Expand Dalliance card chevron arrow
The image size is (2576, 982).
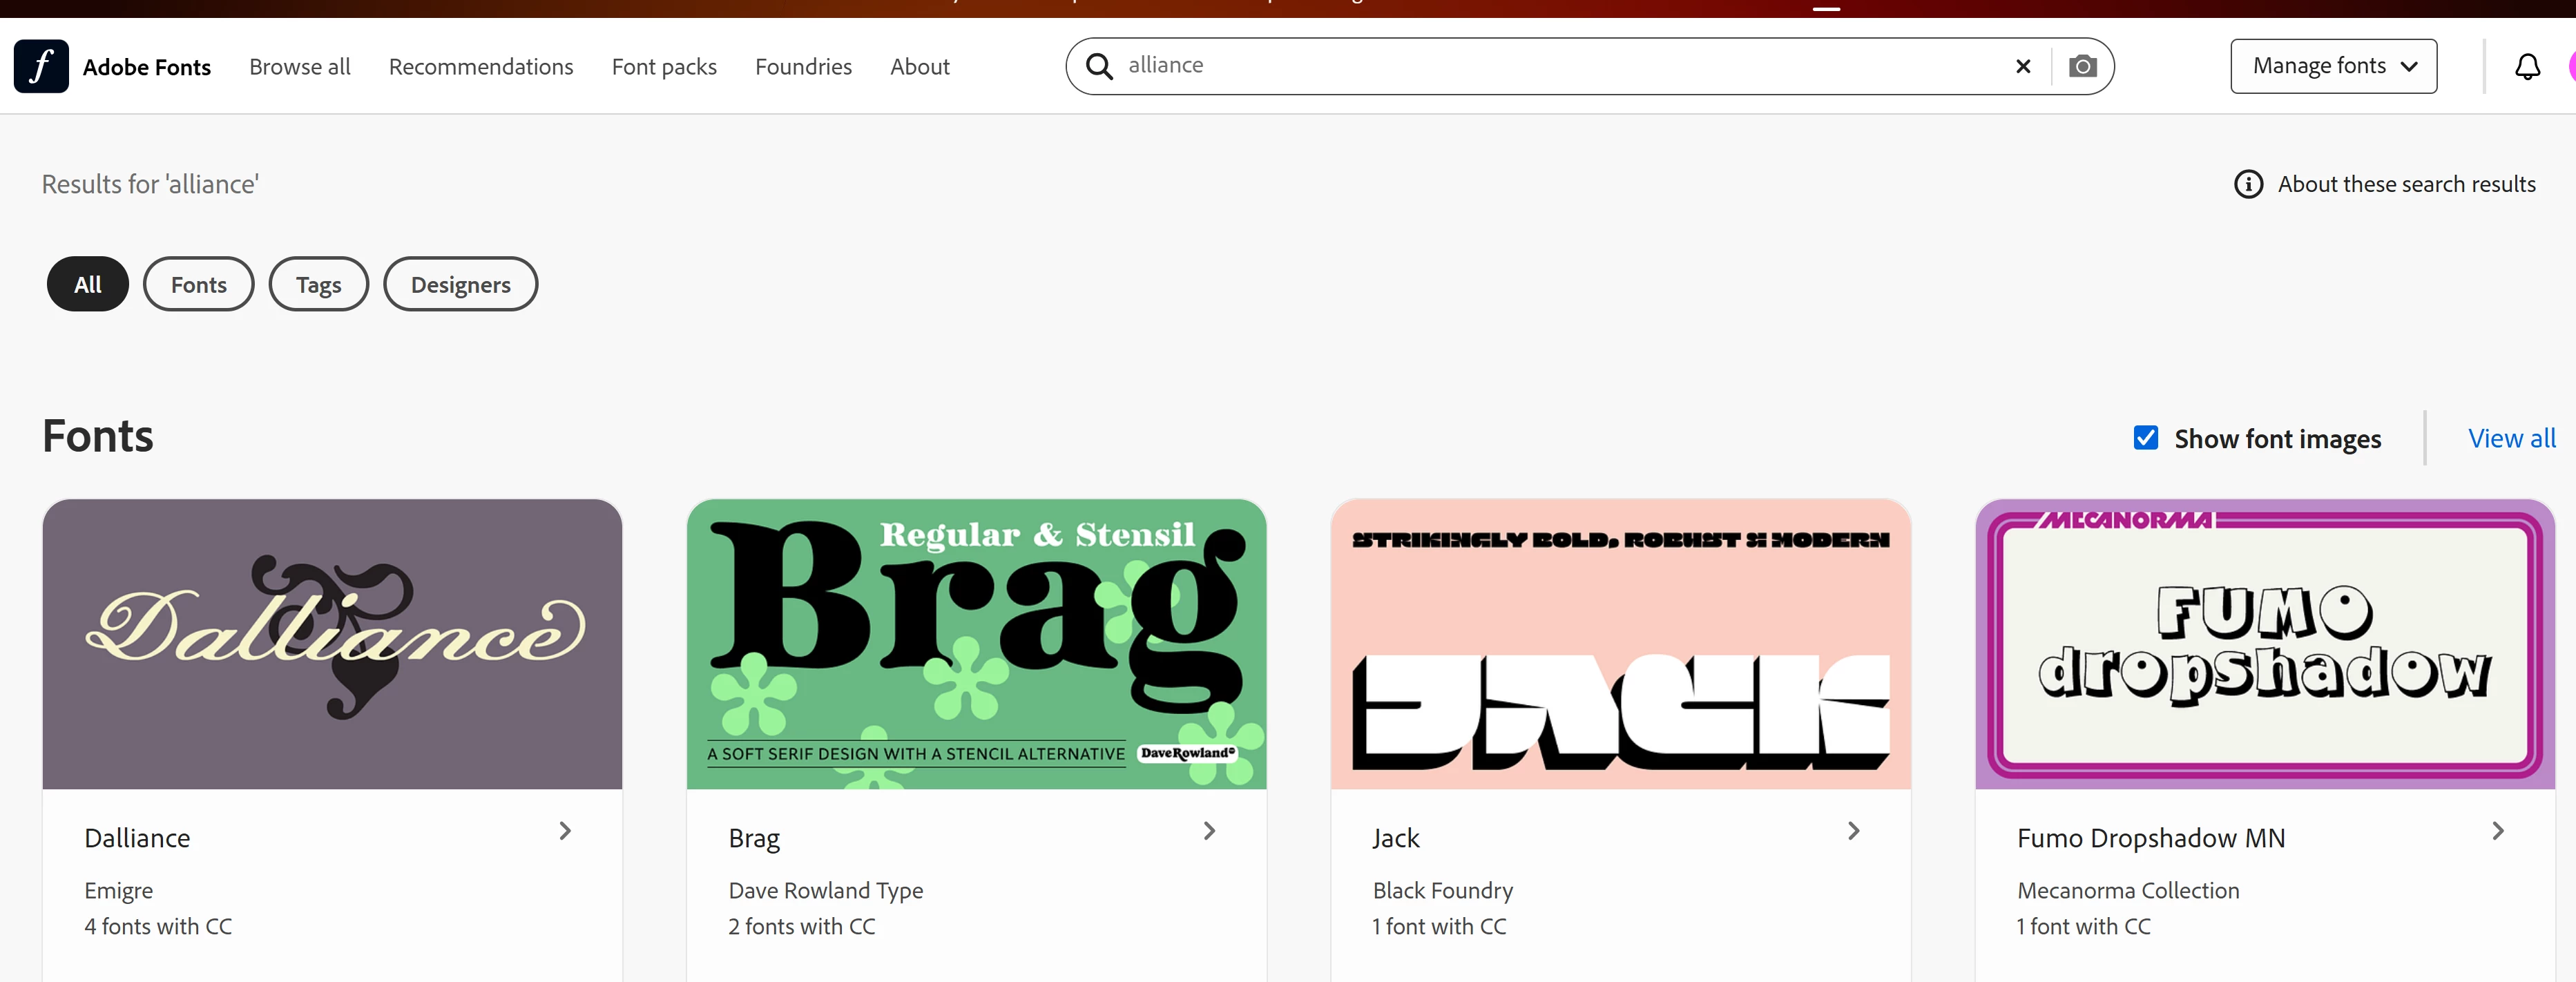tap(565, 830)
